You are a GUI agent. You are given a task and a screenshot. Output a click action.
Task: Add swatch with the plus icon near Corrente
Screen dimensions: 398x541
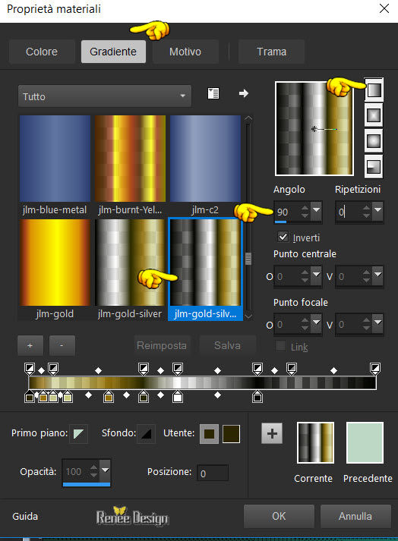[x=272, y=433]
